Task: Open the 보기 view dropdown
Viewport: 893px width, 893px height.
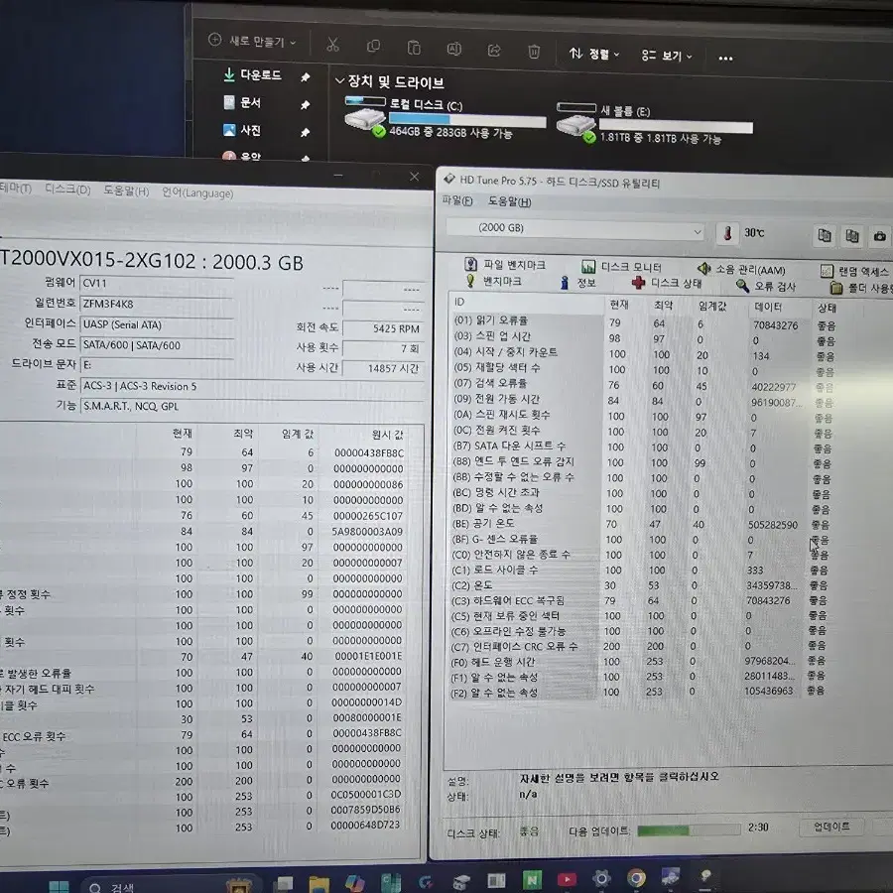Action: point(667,56)
